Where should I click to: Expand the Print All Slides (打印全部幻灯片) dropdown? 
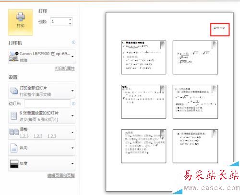coord(42,91)
